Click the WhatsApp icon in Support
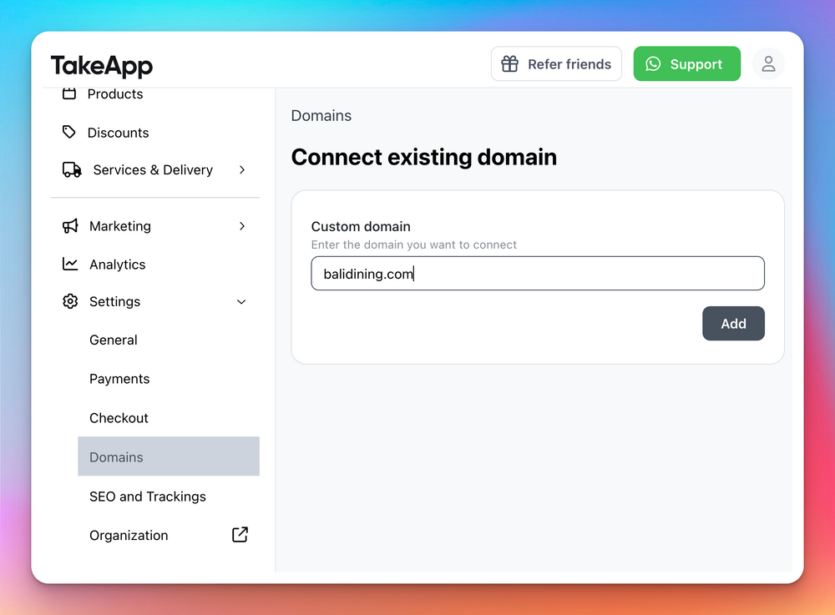 click(x=653, y=64)
